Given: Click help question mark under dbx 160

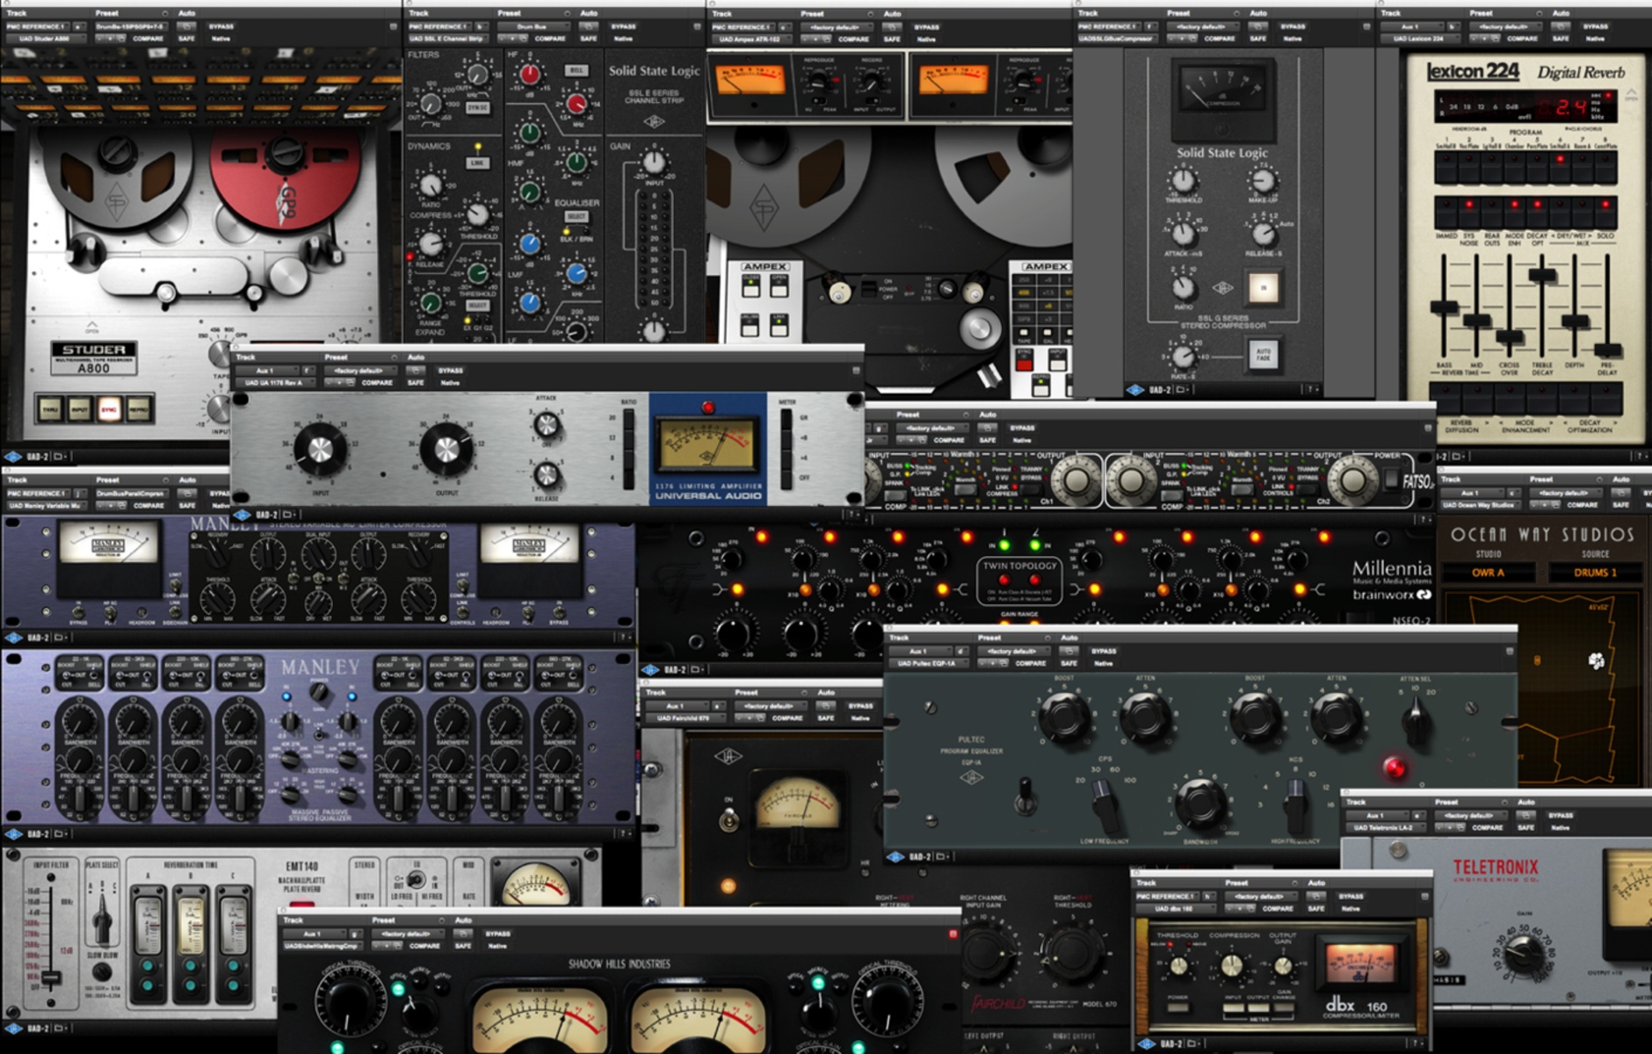Looking at the screenshot, I should tap(1417, 1043).
